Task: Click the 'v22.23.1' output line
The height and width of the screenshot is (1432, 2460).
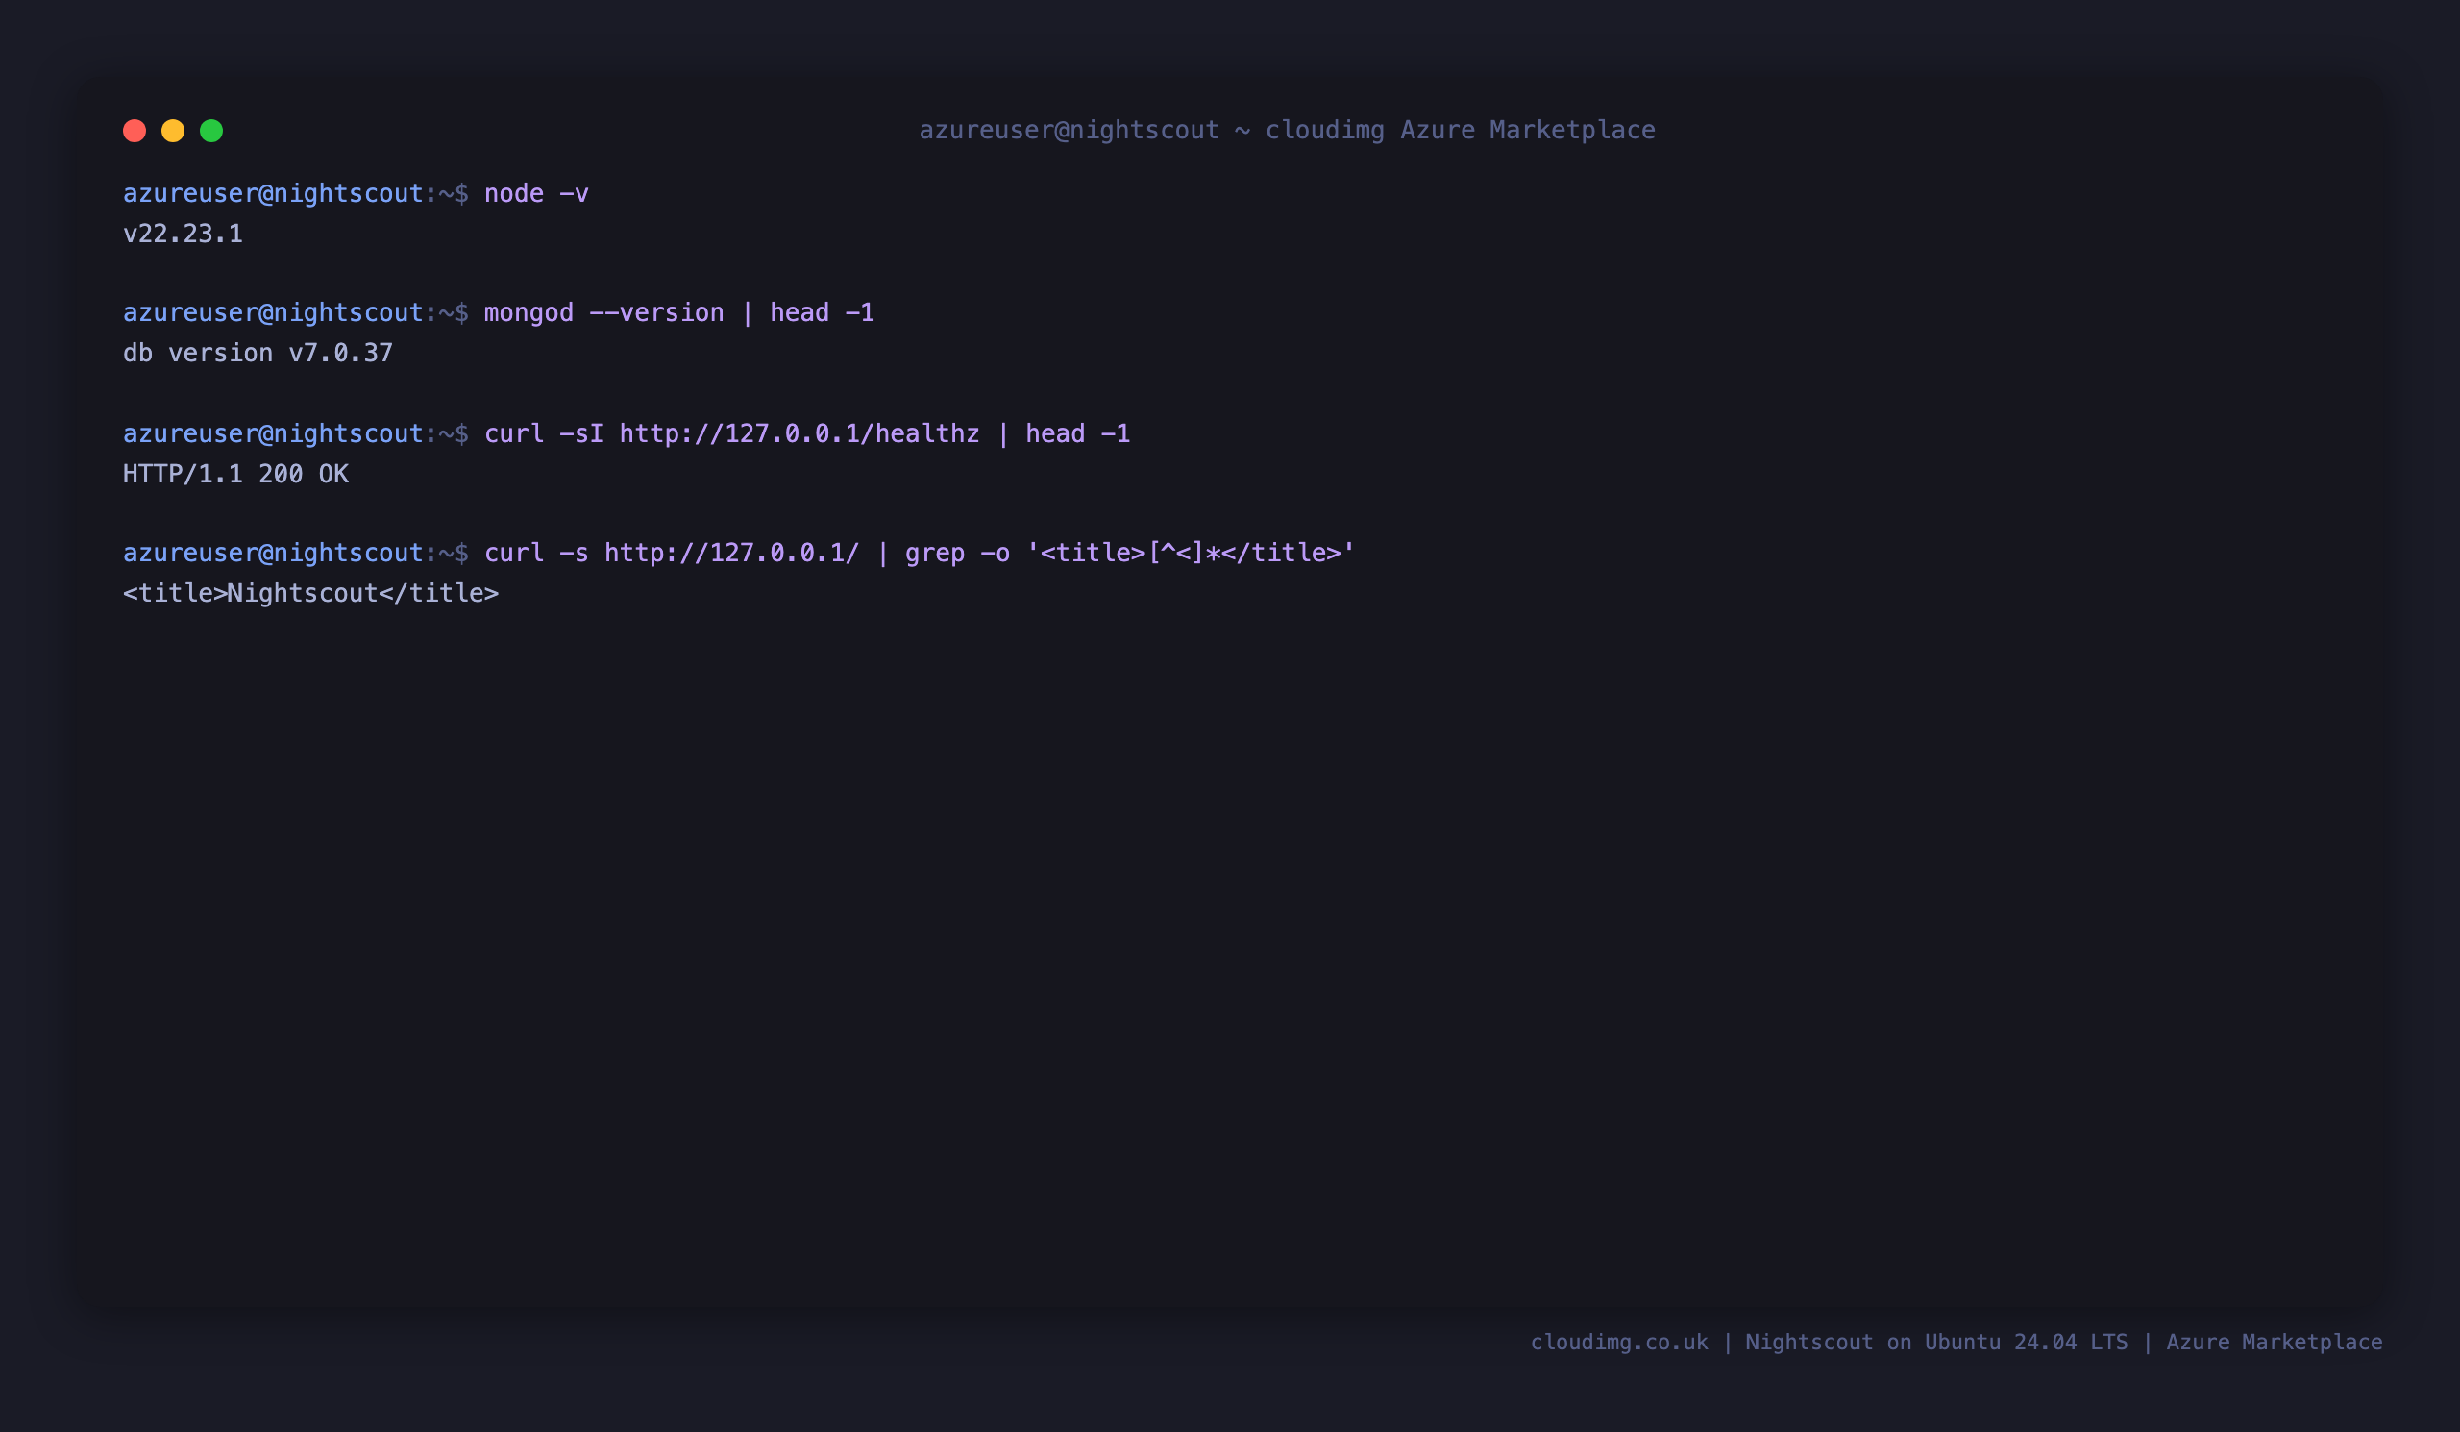Action: coord(183,234)
